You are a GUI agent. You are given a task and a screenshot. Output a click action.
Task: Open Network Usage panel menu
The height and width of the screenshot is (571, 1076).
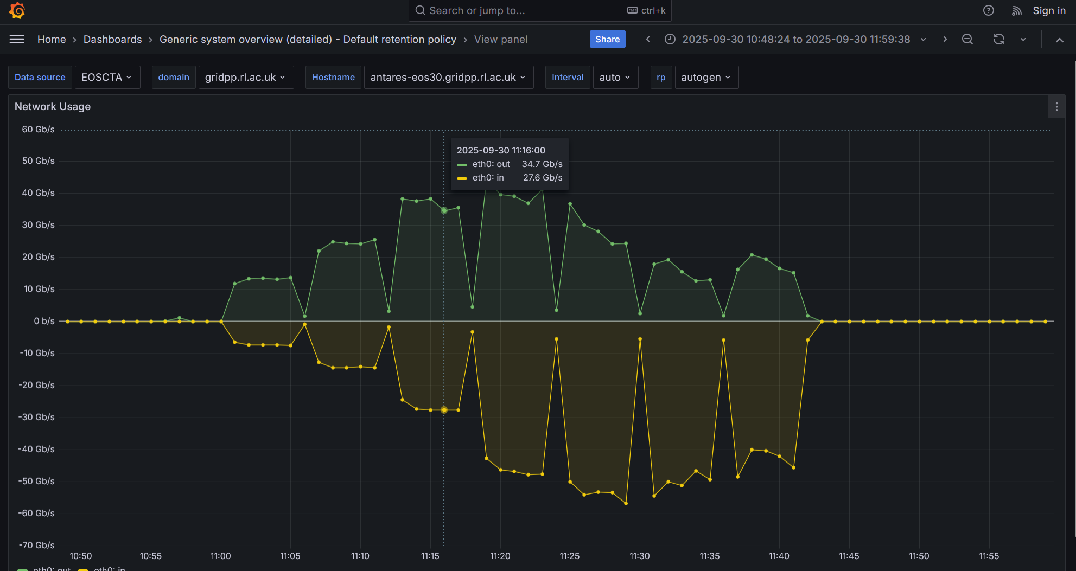pos(1056,107)
